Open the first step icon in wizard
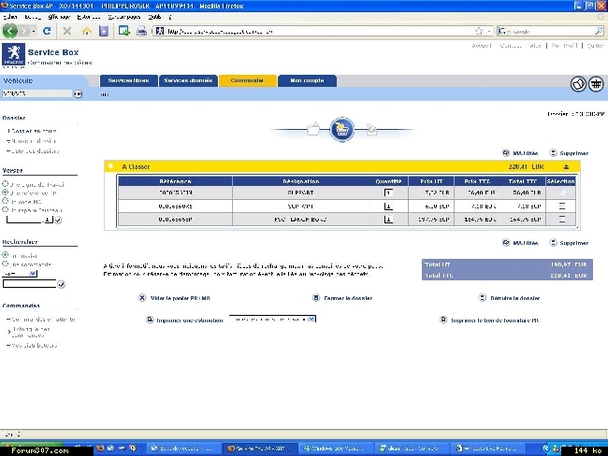 tap(313, 129)
